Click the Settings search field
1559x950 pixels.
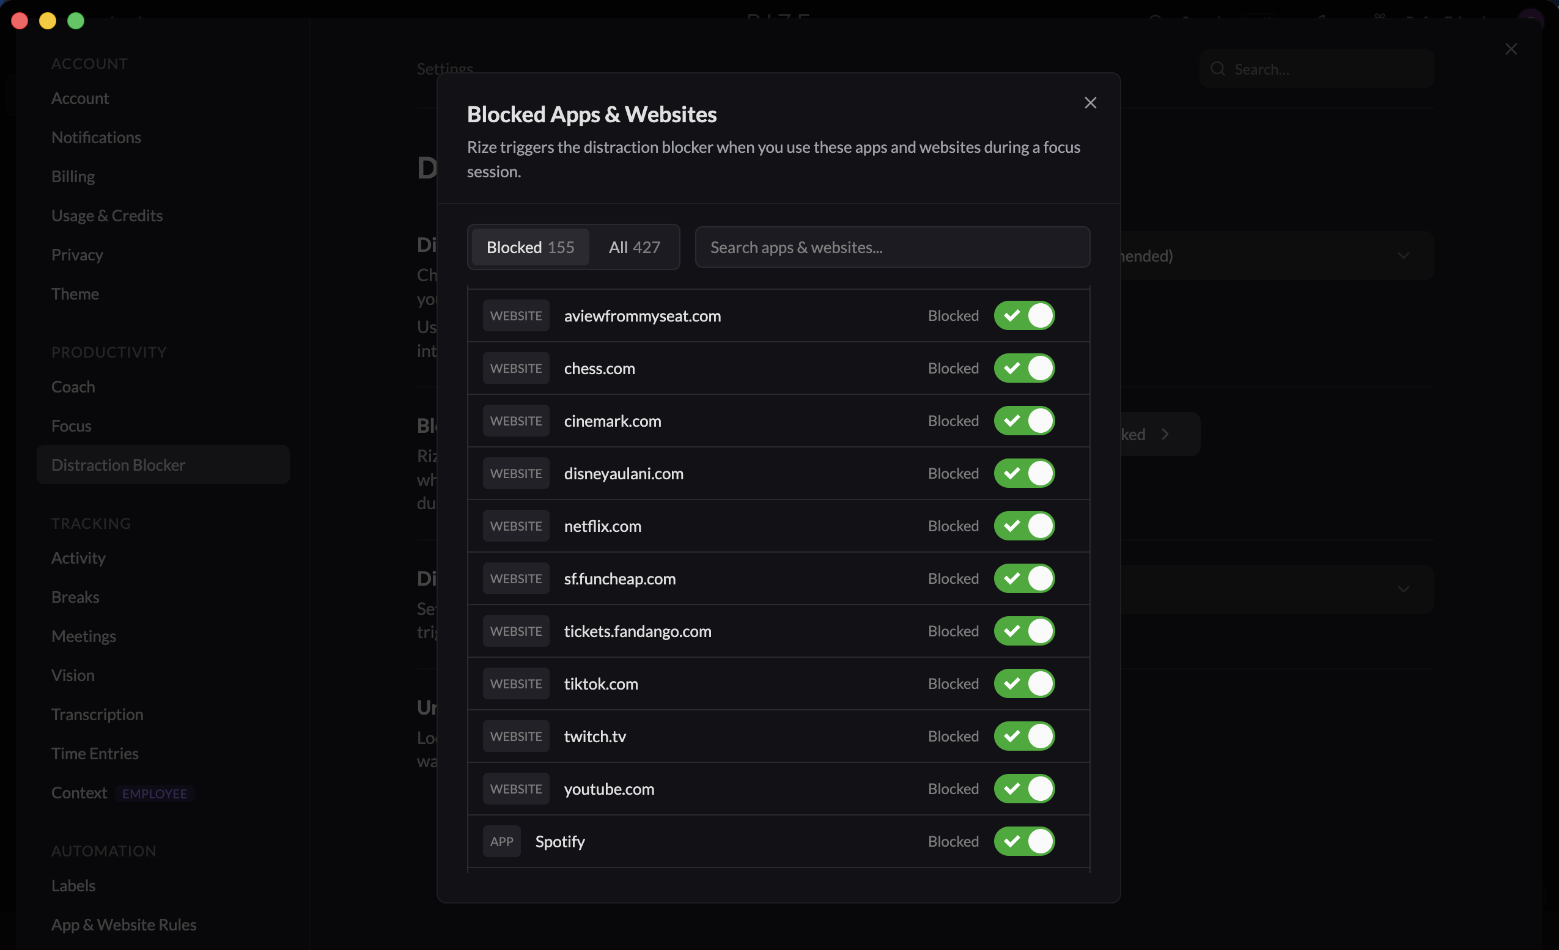pos(1316,68)
